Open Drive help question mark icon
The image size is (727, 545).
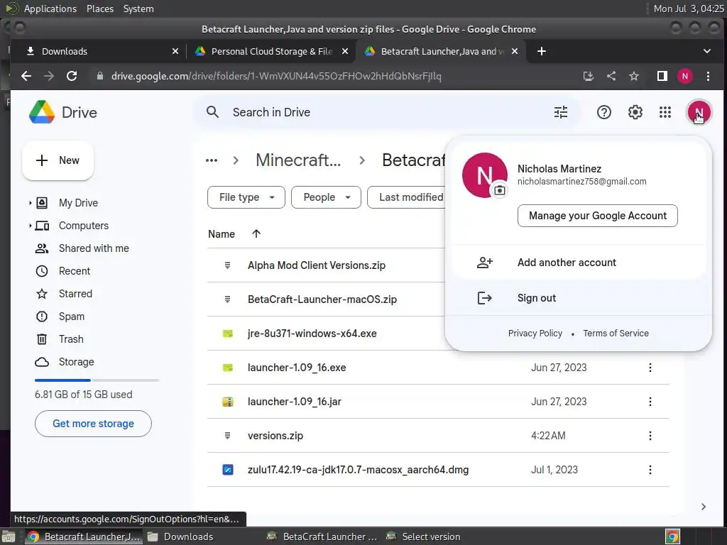tap(603, 112)
